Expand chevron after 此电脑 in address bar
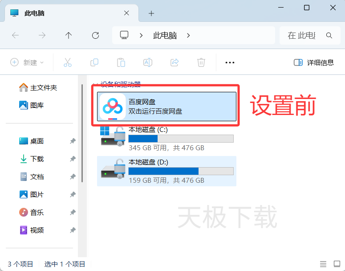This screenshot has width=345, height=271. pos(188,36)
